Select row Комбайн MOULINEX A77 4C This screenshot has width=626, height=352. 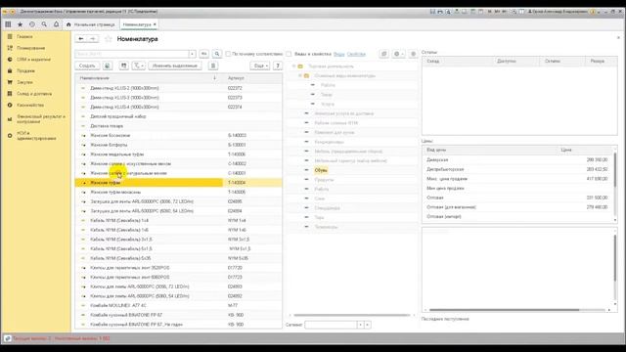pyautogui.click(x=178, y=305)
